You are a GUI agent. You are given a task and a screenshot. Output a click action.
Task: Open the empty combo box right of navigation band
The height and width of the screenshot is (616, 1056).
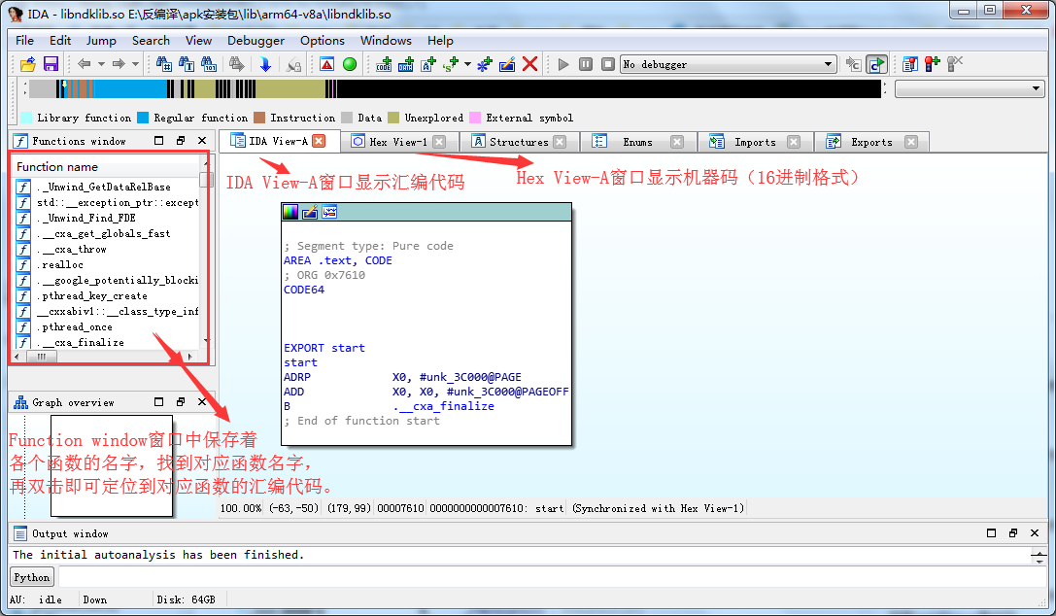coord(970,88)
